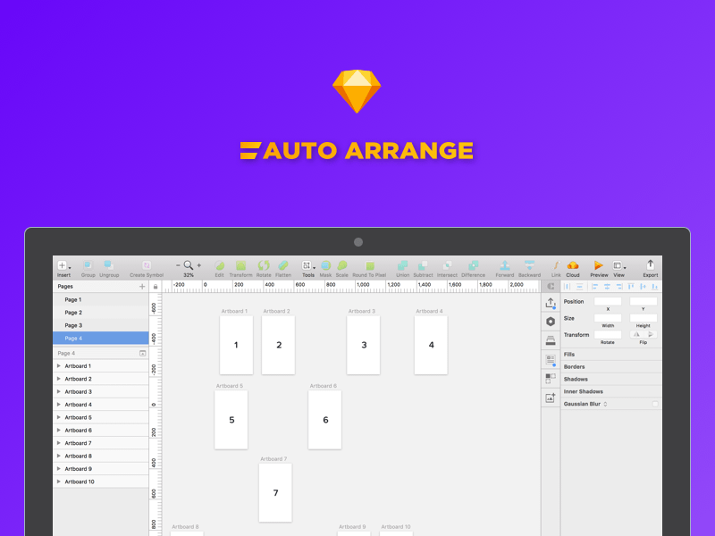
Task: Click the Link toolbar icon
Action: tap(556, 265)
